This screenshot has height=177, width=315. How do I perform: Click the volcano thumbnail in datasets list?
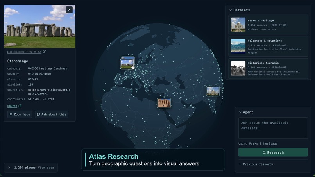coord(238,46)
